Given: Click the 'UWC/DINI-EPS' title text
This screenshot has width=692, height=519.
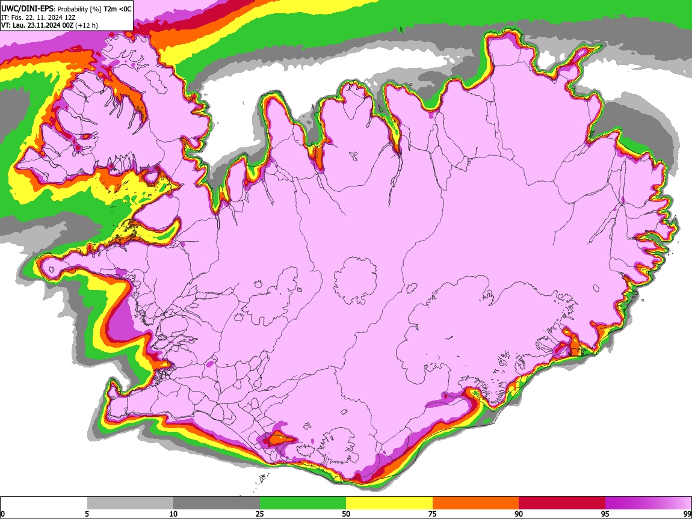Looking at the screenshot, I should coord(28,9).
